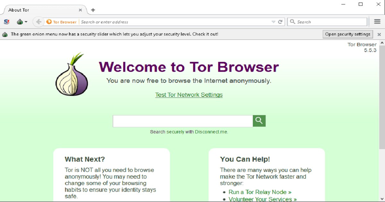Maximize the browser window
This screenshot has height=202, width=385.
[360, 4]
